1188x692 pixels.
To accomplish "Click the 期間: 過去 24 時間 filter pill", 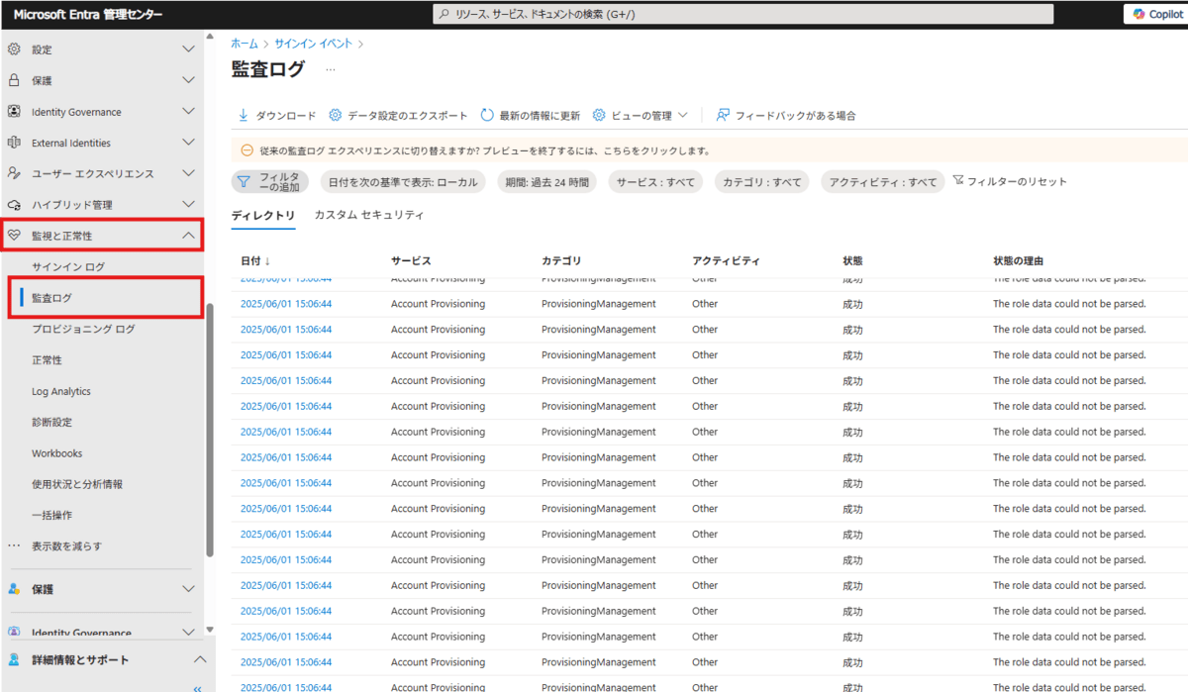I will pyautogui.click(x=546, y=182).
